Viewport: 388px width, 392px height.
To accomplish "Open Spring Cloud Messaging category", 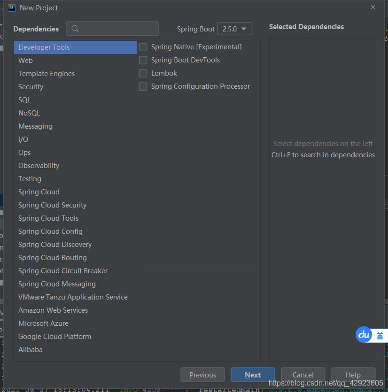I will [75, 284].
